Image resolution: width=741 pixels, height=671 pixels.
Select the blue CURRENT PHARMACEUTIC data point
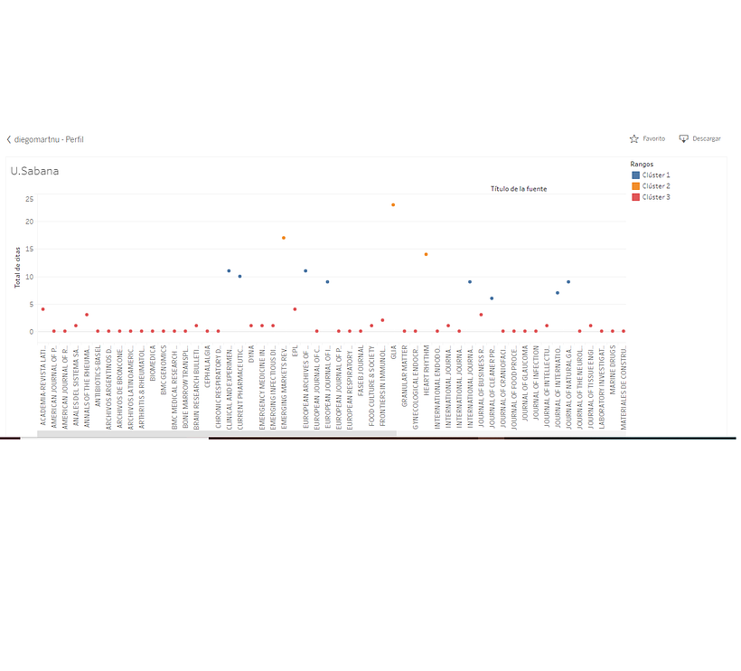coord(239,276)
